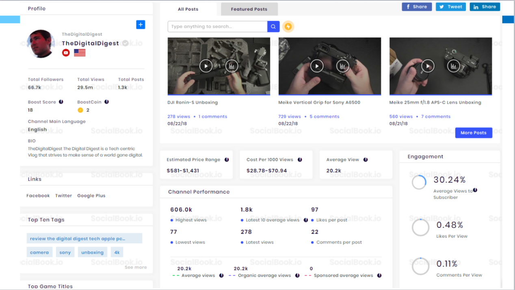The height and width of the screenshot is (290, 515).
Task: Click the verified badge next to TheDigitalDigest
Action: coord(126,43)
